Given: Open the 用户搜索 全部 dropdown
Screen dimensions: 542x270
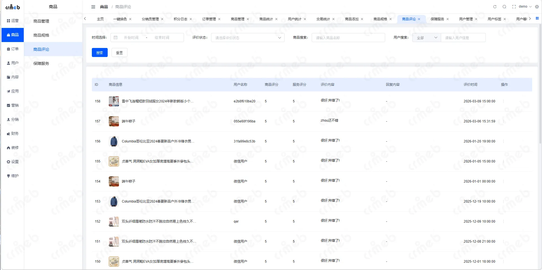Looking at the screenshot, I should pyautogui.click(x=427, y=38).
